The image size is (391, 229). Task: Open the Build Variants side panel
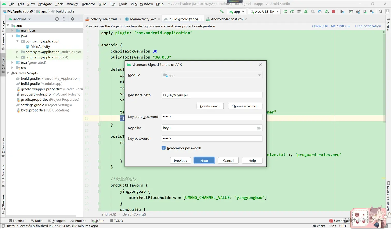click(x=3, y=176)
